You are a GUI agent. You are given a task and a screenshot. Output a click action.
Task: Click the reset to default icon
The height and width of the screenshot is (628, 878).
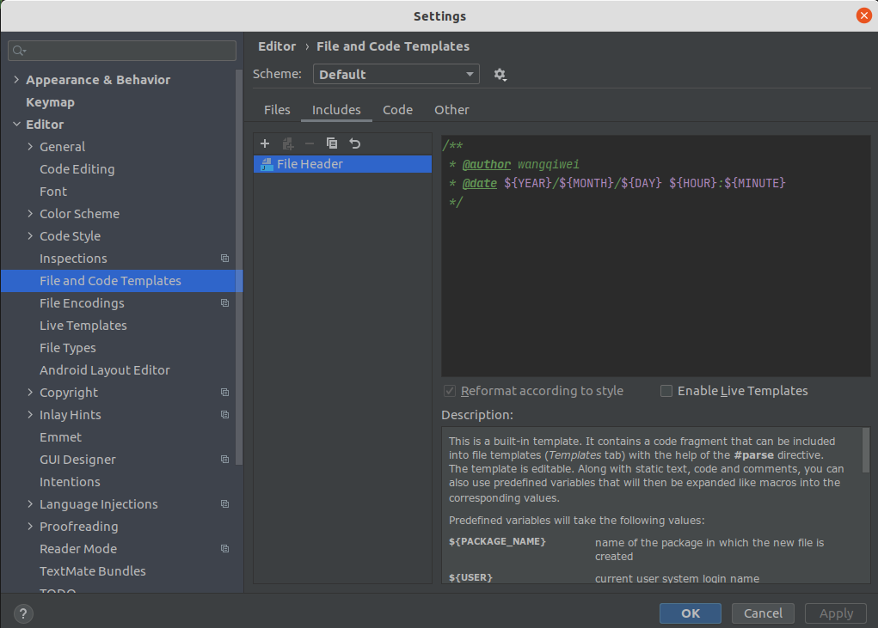[355, 143]
